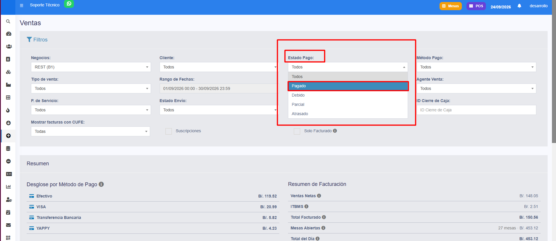Choose the Debido payment status option
556x241 pixels.
point(348,95)
